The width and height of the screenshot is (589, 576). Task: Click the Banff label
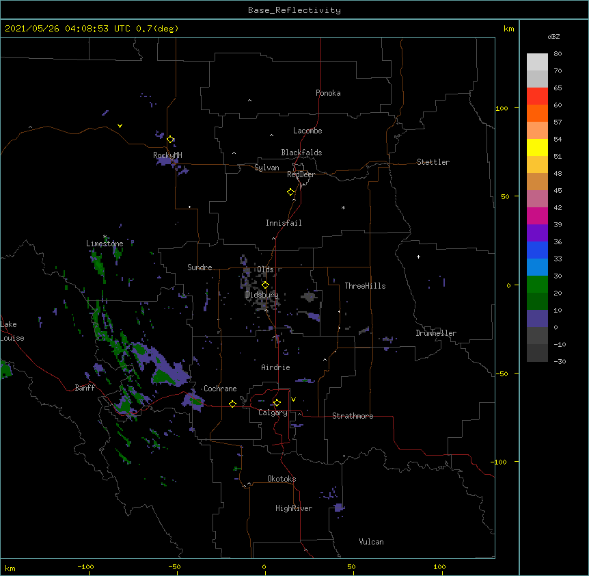pyautogui.click(x=85, y=388)
